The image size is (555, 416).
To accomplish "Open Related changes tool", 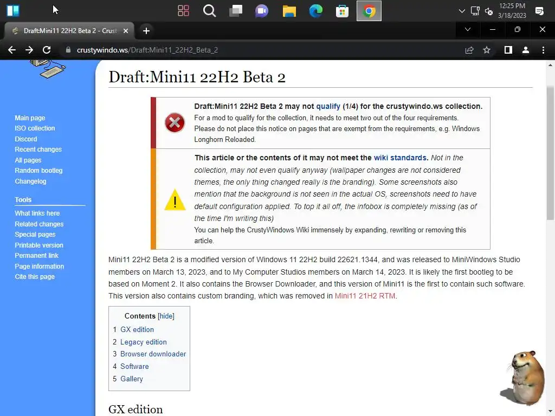I will (39, 224).
